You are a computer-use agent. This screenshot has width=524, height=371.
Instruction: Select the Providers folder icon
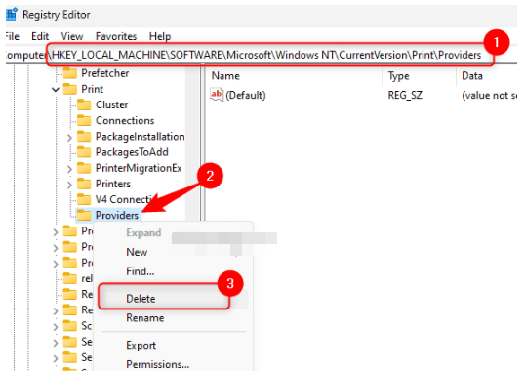(x=84, y=215)
